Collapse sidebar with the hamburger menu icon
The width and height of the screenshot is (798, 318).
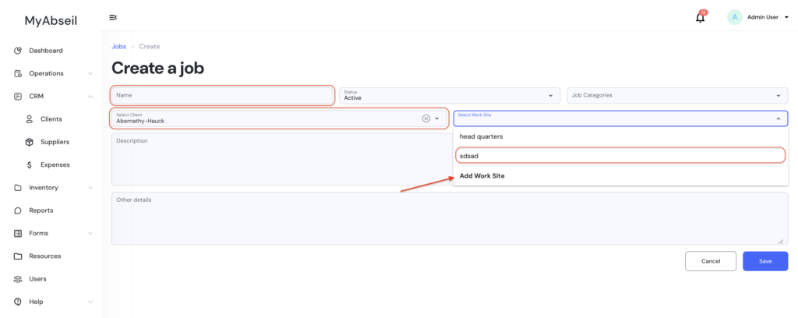coord(113,17)
